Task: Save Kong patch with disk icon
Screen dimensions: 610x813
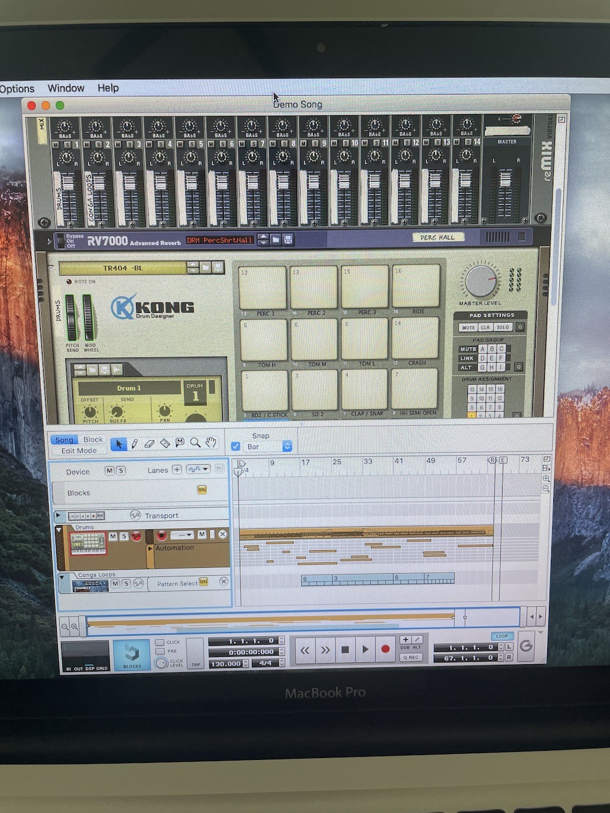Action: coord(218,267)
